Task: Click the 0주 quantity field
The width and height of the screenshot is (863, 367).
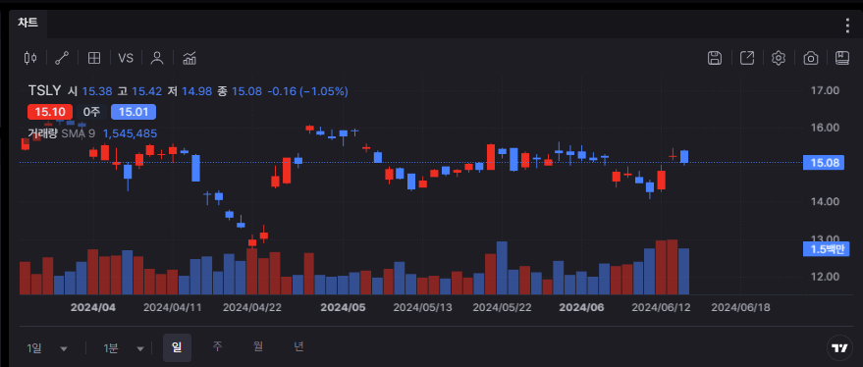Action: click(x=92, y=112)
